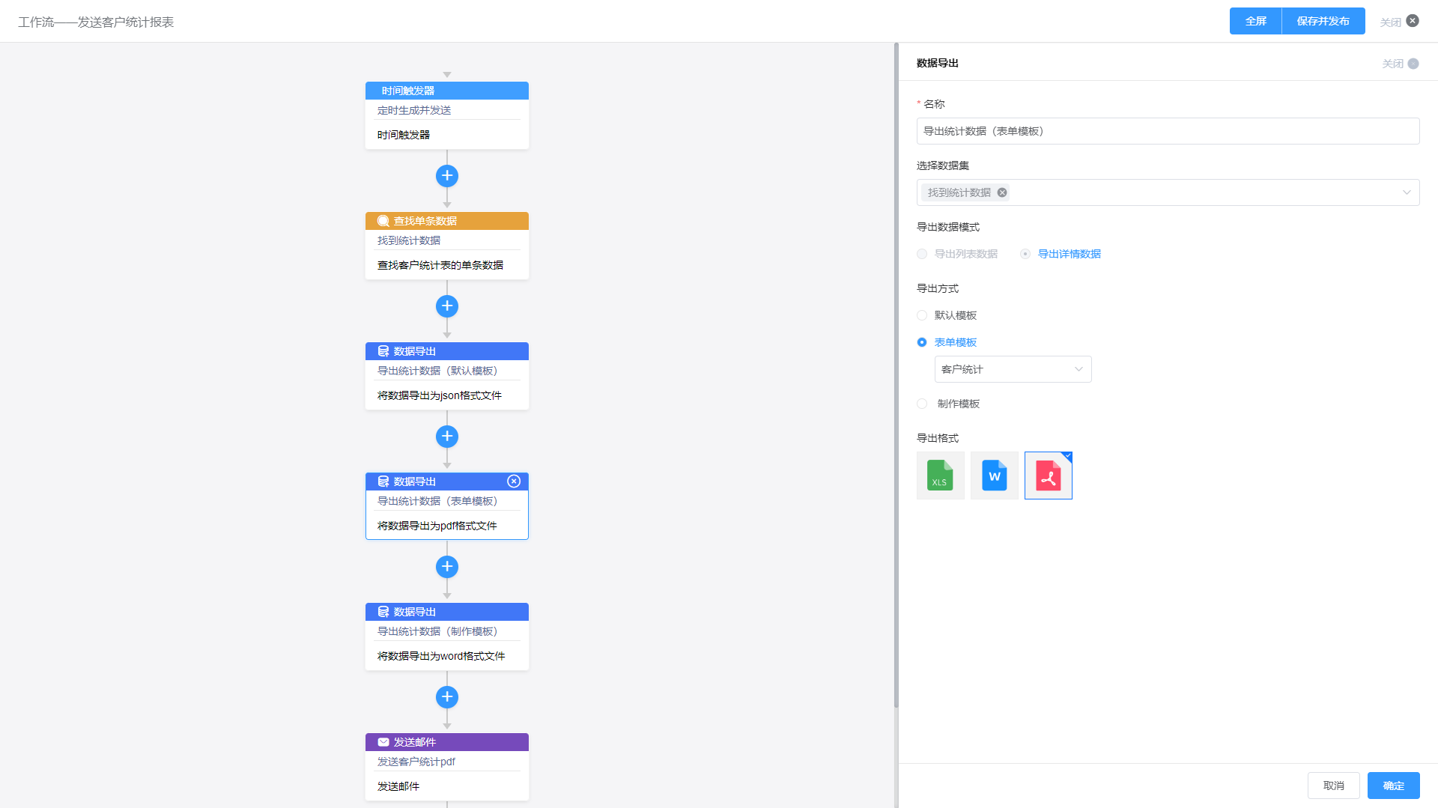Image resolution: width=1438 pixels, height=808 pixels.
Task: Open the 导出统计数据（默认模板） node
Action: 447,376
